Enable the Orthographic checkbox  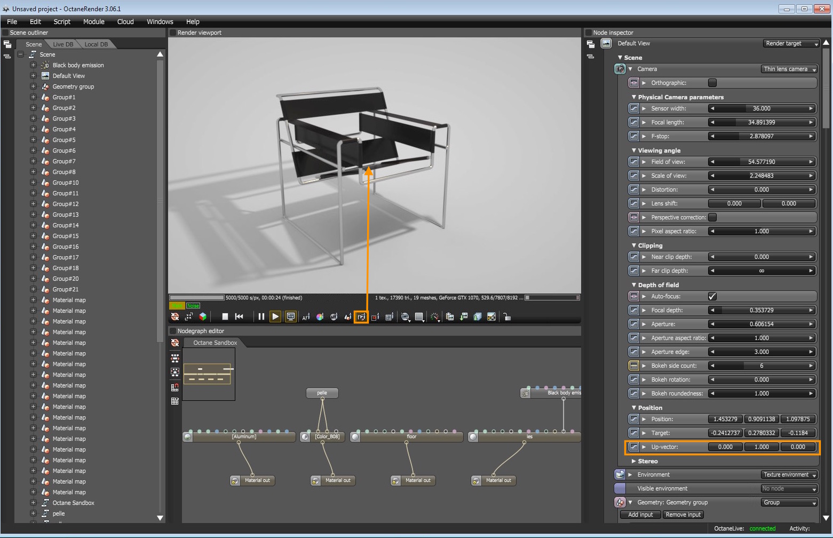[712, 83]
